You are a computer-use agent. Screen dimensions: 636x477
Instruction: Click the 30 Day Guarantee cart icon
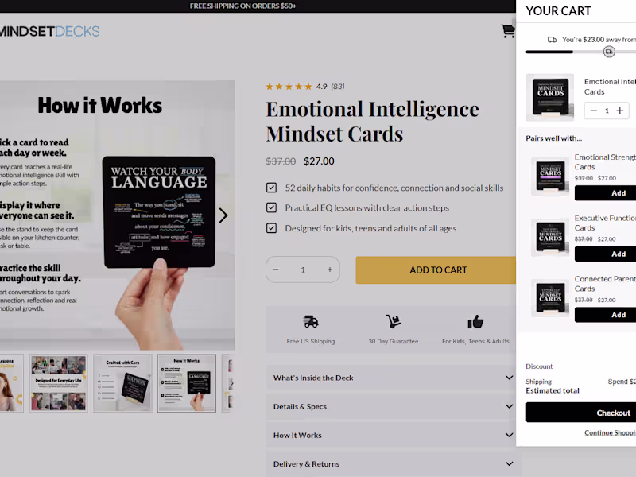(x=393, y=321)
